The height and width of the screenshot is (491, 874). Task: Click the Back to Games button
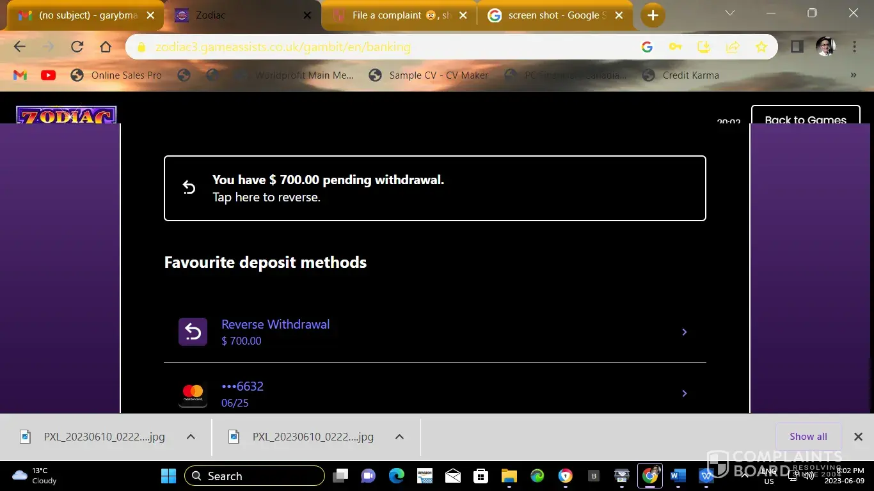806,115
